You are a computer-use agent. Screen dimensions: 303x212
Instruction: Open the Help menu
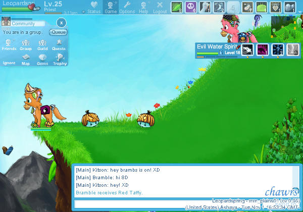(143, 8)
